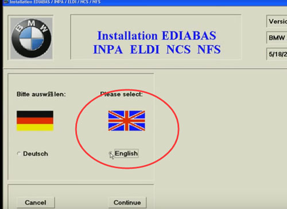
Task: Click the window title bar text
Action: click(x=55, y=2)
